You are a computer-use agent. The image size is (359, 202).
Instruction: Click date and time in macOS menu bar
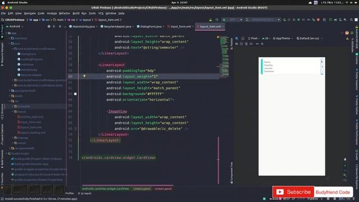(x=179, y=2)
